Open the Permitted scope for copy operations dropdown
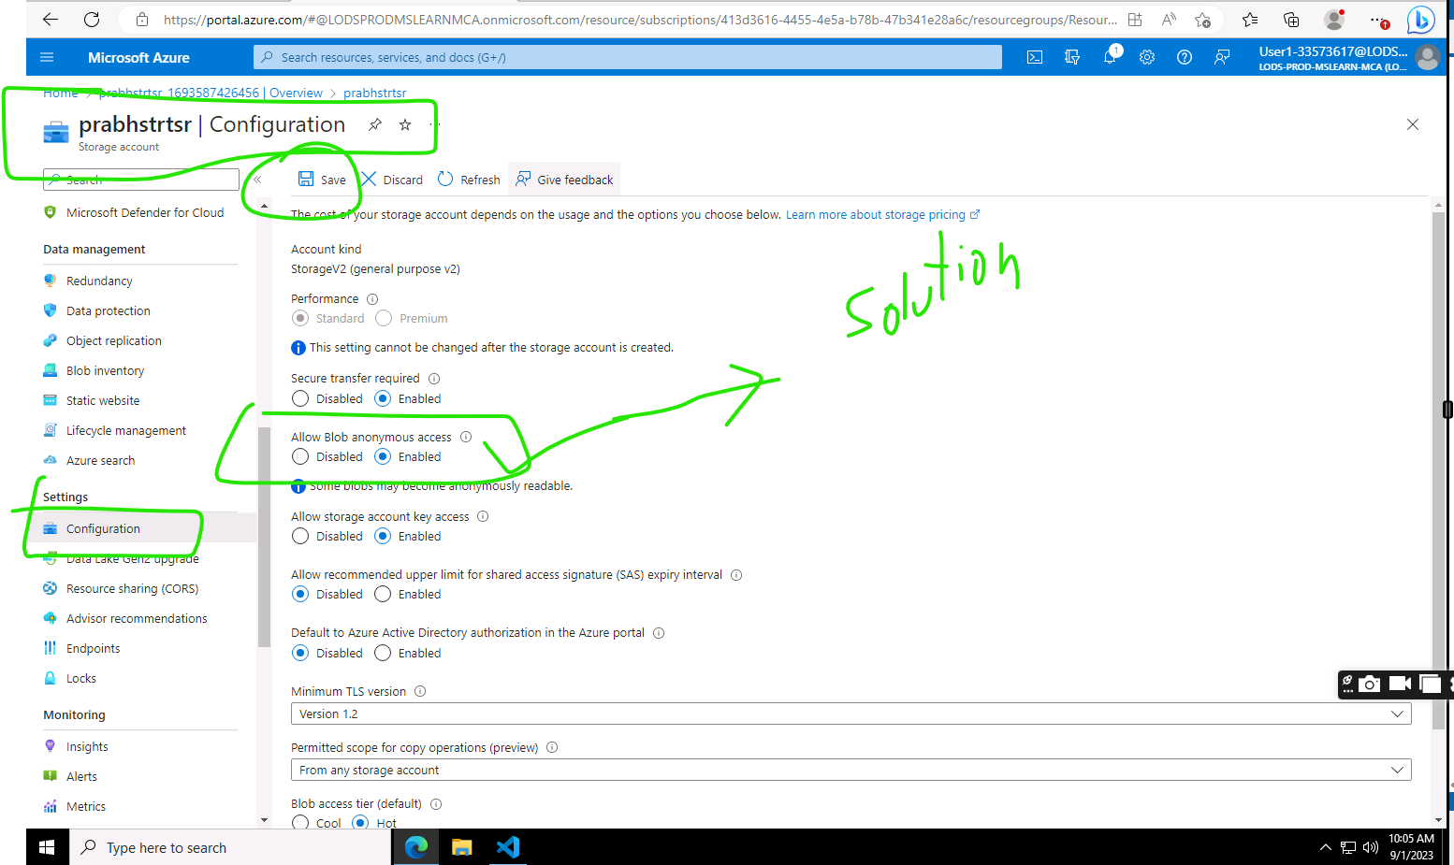The height and width of the screenshot is (865, 1454). [x=850, y=769]
